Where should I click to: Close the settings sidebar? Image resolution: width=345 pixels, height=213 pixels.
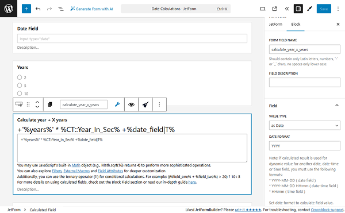click(x=338, y=24)
